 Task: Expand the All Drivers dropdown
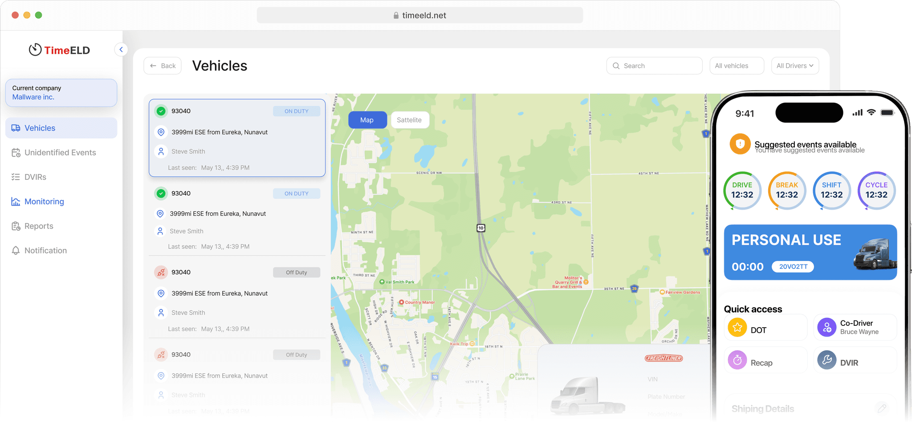(795, 66)
